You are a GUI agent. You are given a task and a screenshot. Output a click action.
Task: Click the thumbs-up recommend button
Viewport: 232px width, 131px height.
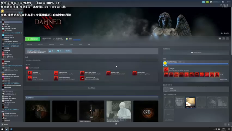tap(52, 51)
